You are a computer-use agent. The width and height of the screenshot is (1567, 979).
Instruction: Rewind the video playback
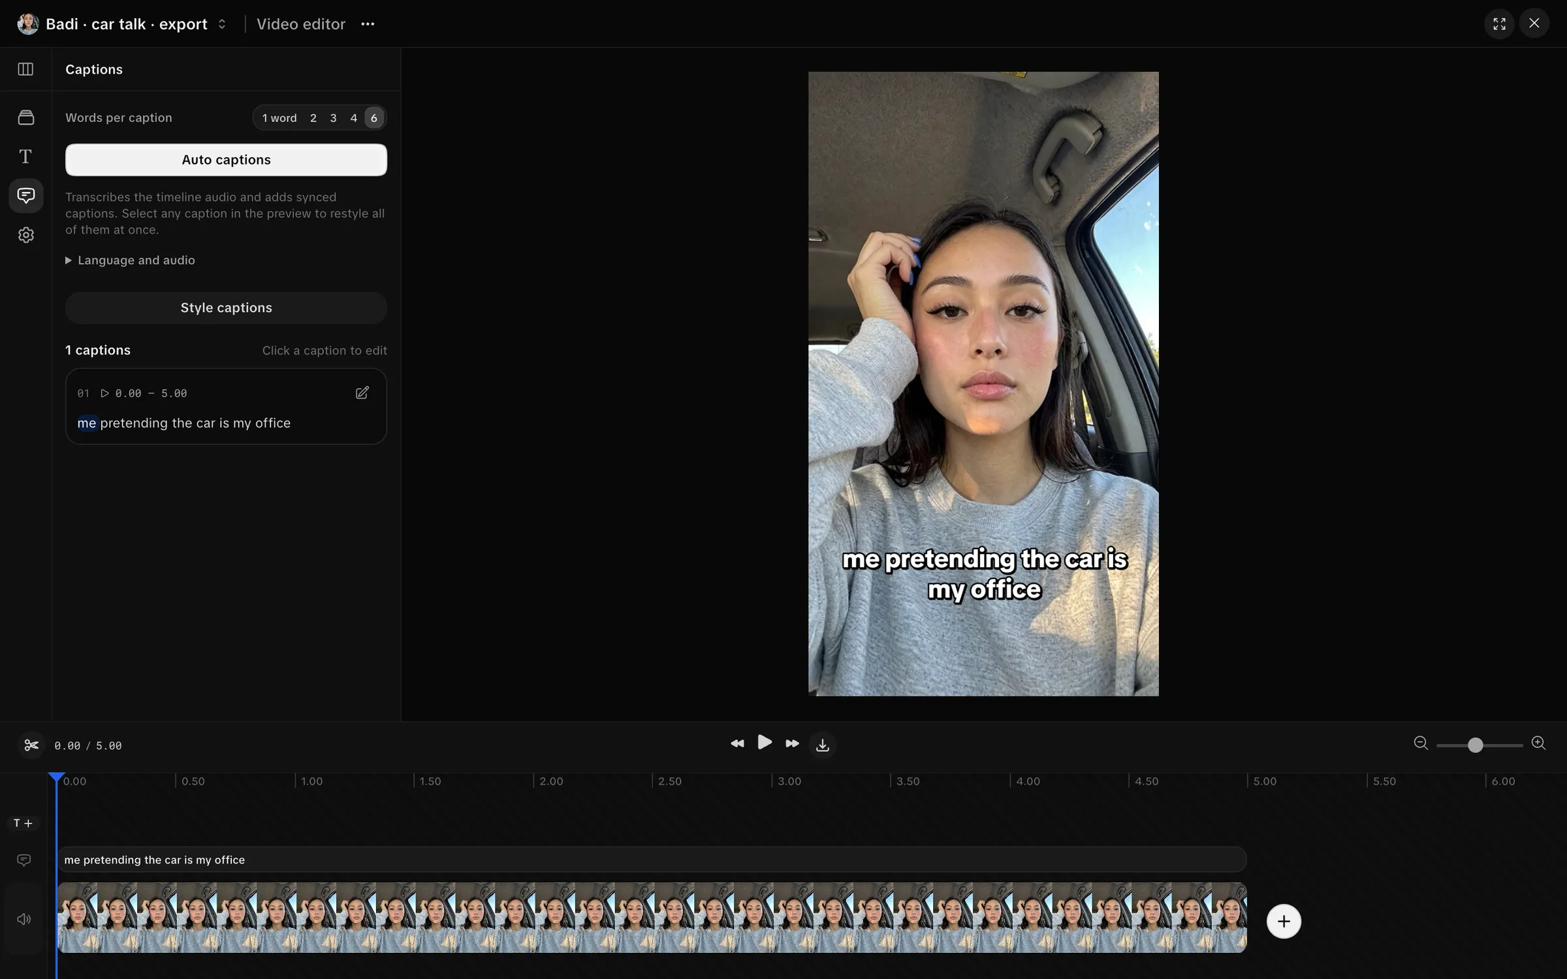tap(737, 744)
